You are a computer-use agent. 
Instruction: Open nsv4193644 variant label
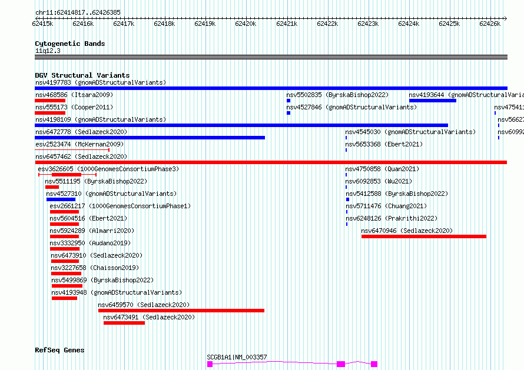pyautogui.click(x=466, y=95)
